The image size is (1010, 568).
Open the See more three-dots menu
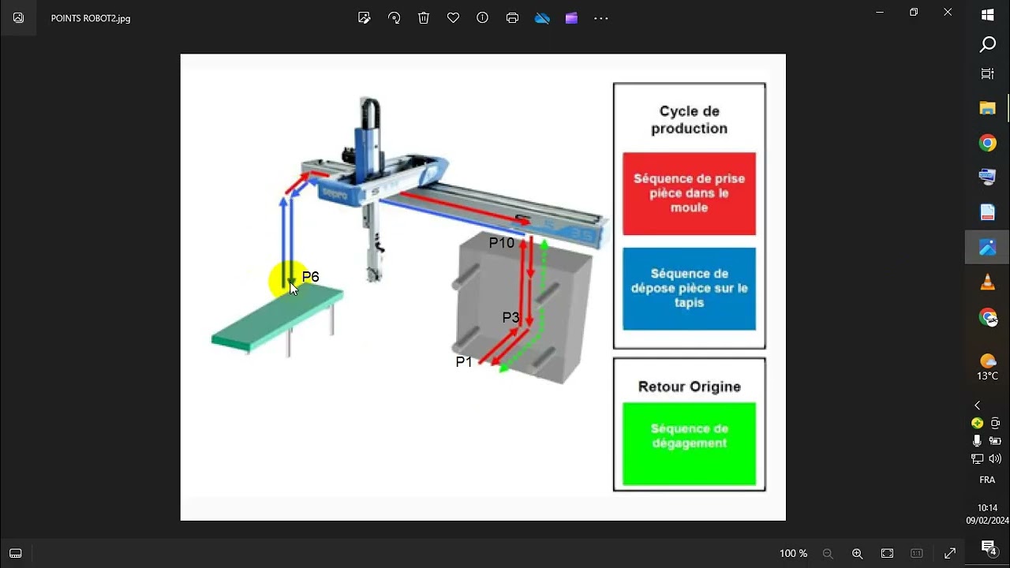(x=601, y=17)
